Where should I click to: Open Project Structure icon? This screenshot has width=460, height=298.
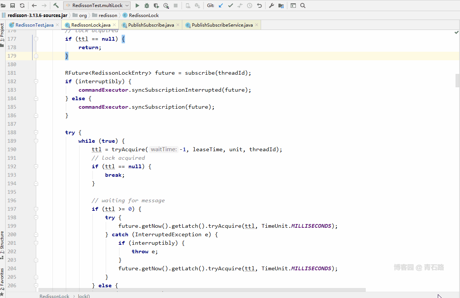(281, 6)
